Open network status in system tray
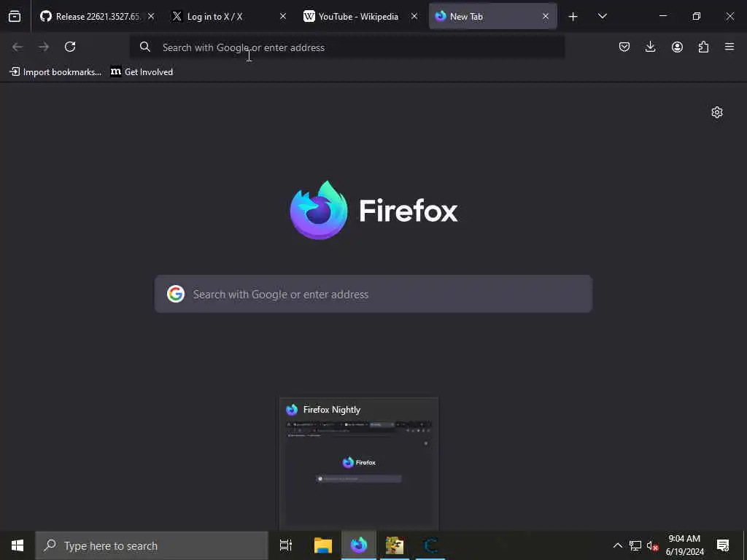 635,545
